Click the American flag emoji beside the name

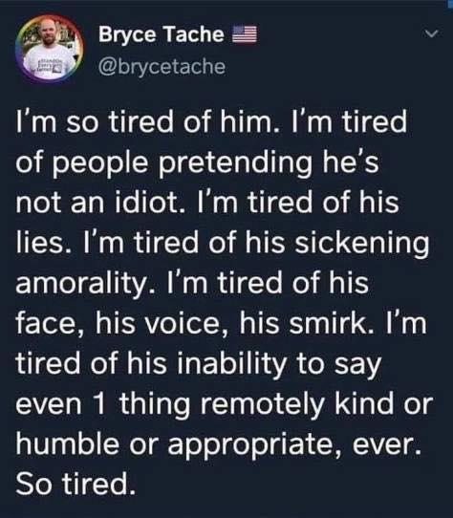coord(245,34)
